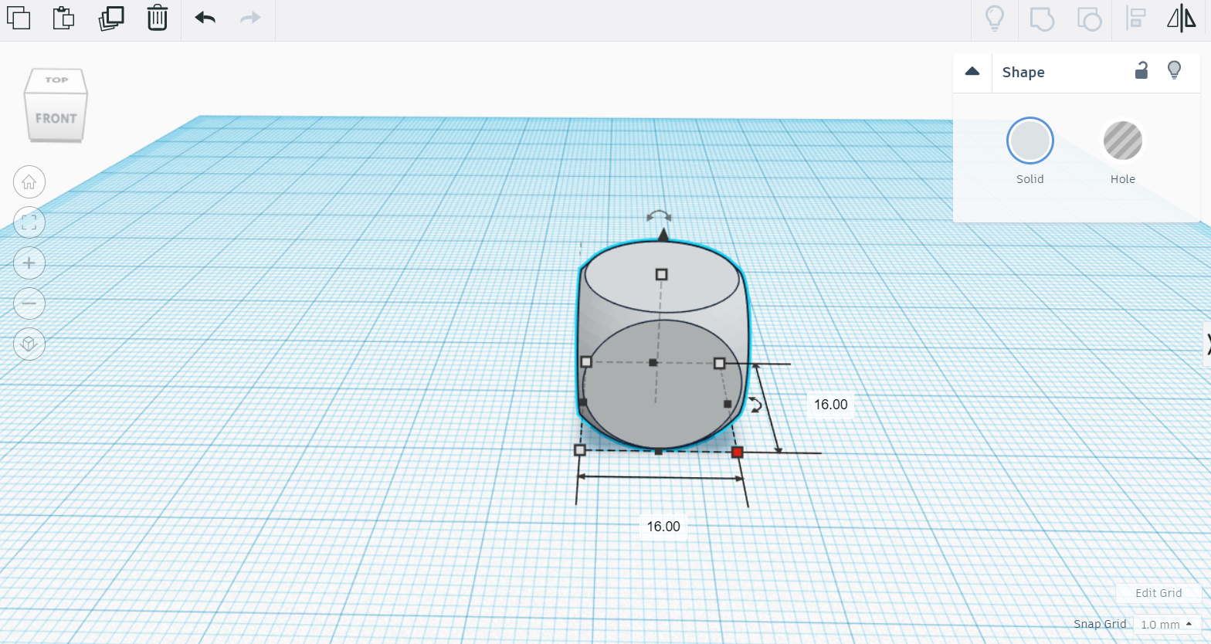This screenshot has height=644, width=1211.
Task: Click the FRONT face of the view cube
Action: point(56,118)
